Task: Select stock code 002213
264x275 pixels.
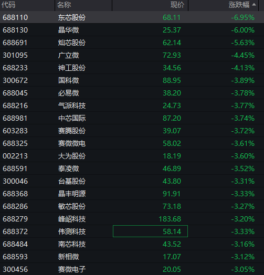Action: (x=15, y=156)
